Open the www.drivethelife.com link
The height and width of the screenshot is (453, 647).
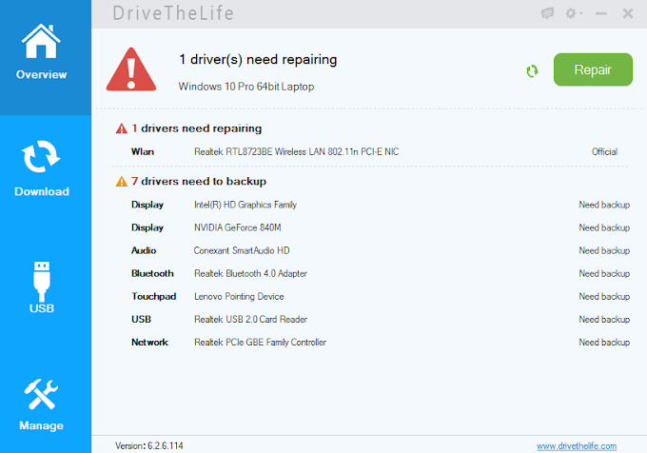click(577, 446)
